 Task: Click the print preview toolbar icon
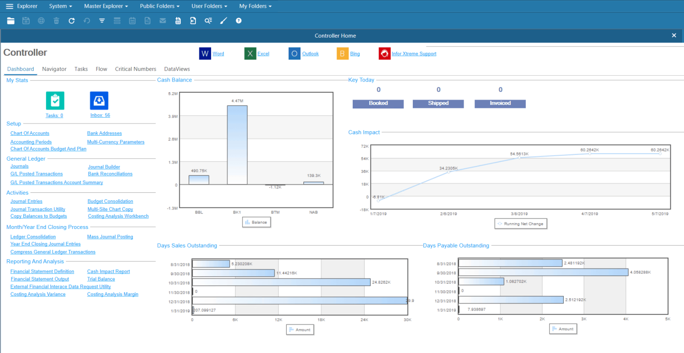pos(148,21)
